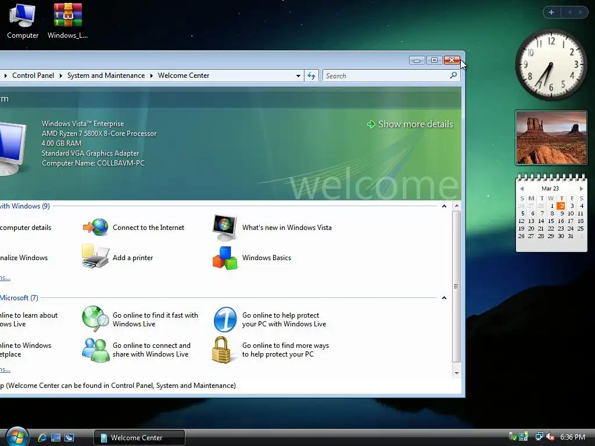Image resolution: width=595 pixels, height=446 pixels.
Task: Go to previous month in calendar gadget
Action: 522,189
